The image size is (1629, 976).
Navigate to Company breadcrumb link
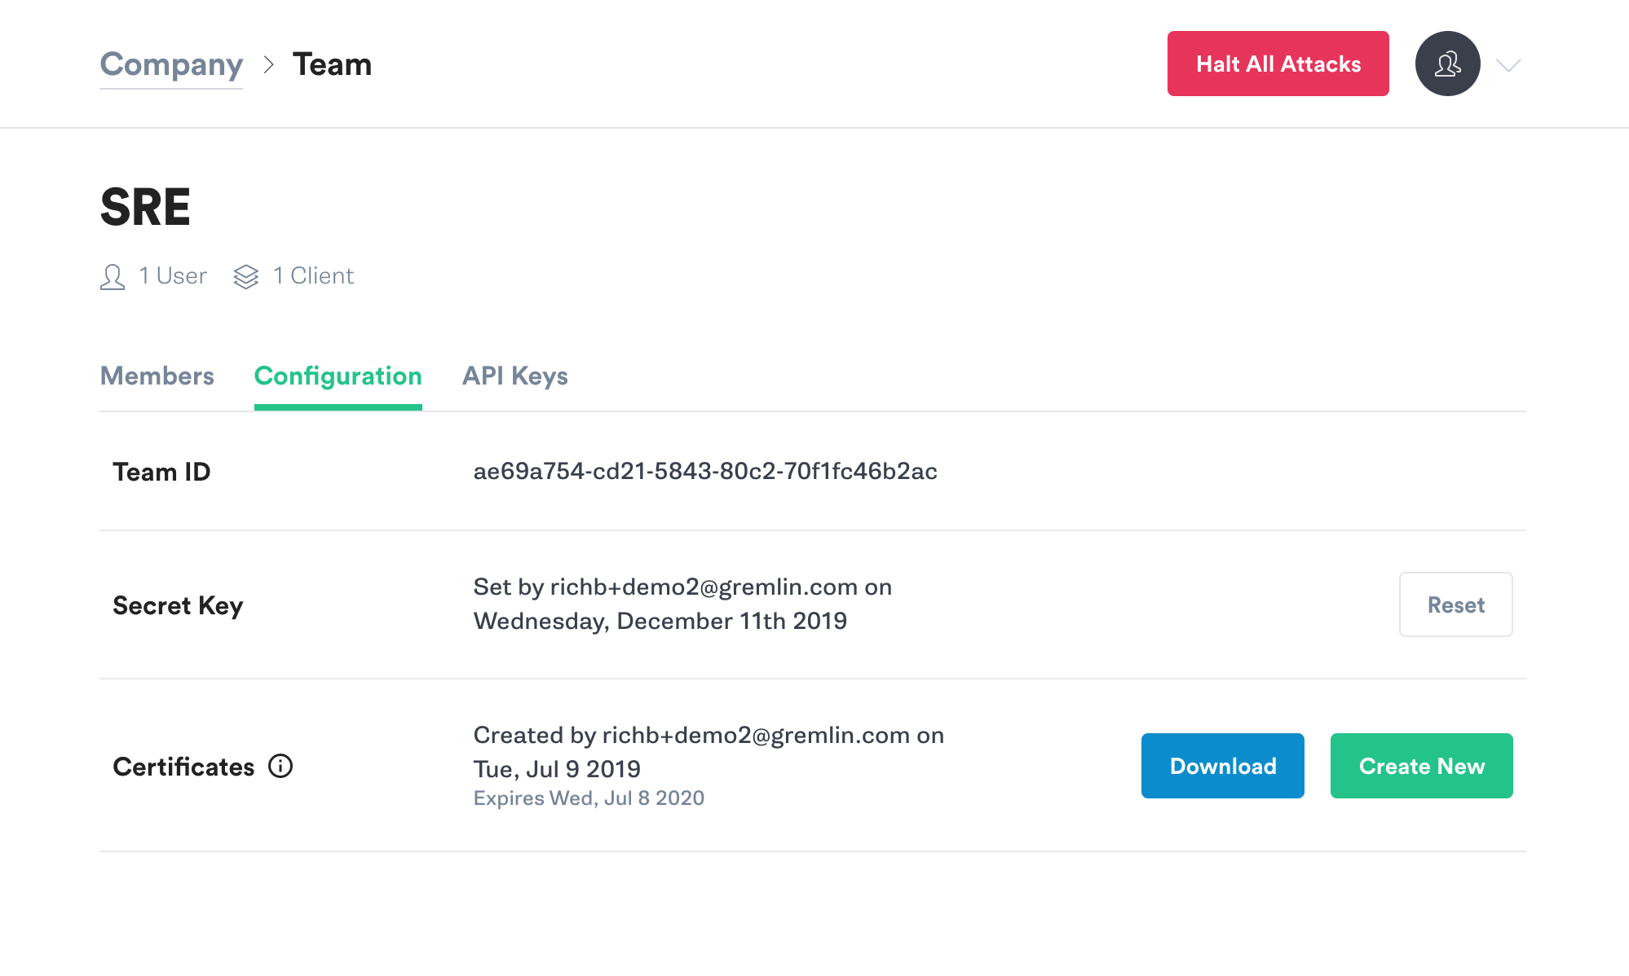pyautogui.click(x=172, y=64)
